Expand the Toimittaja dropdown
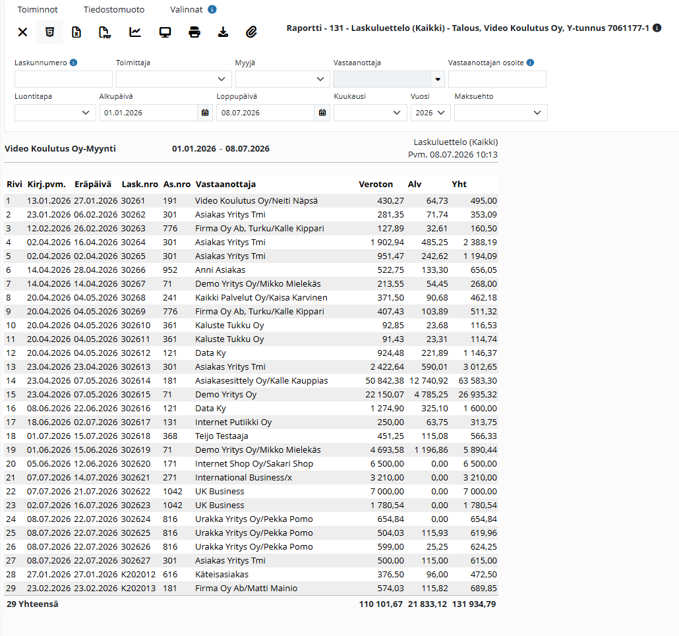This screenshot has width=679, height=636. pos(174,79)
